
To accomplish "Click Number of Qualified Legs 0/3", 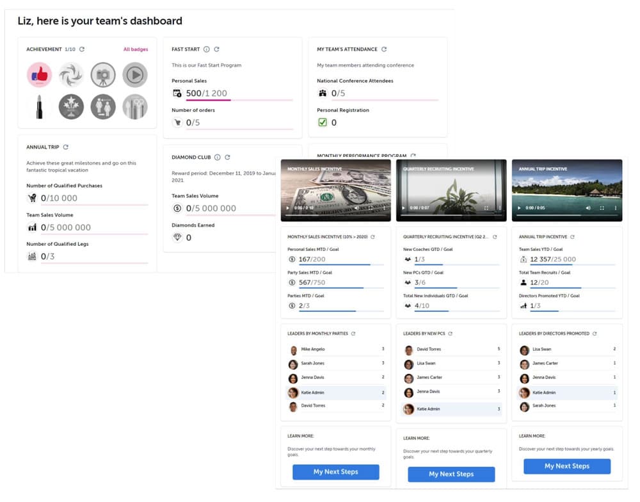I will click(48, 257).
